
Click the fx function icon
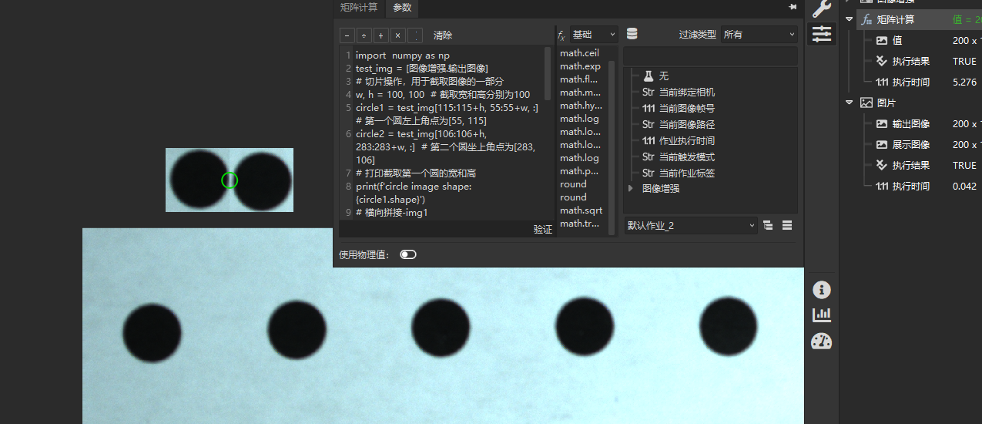pyautogui.click(x=561, y=35)
